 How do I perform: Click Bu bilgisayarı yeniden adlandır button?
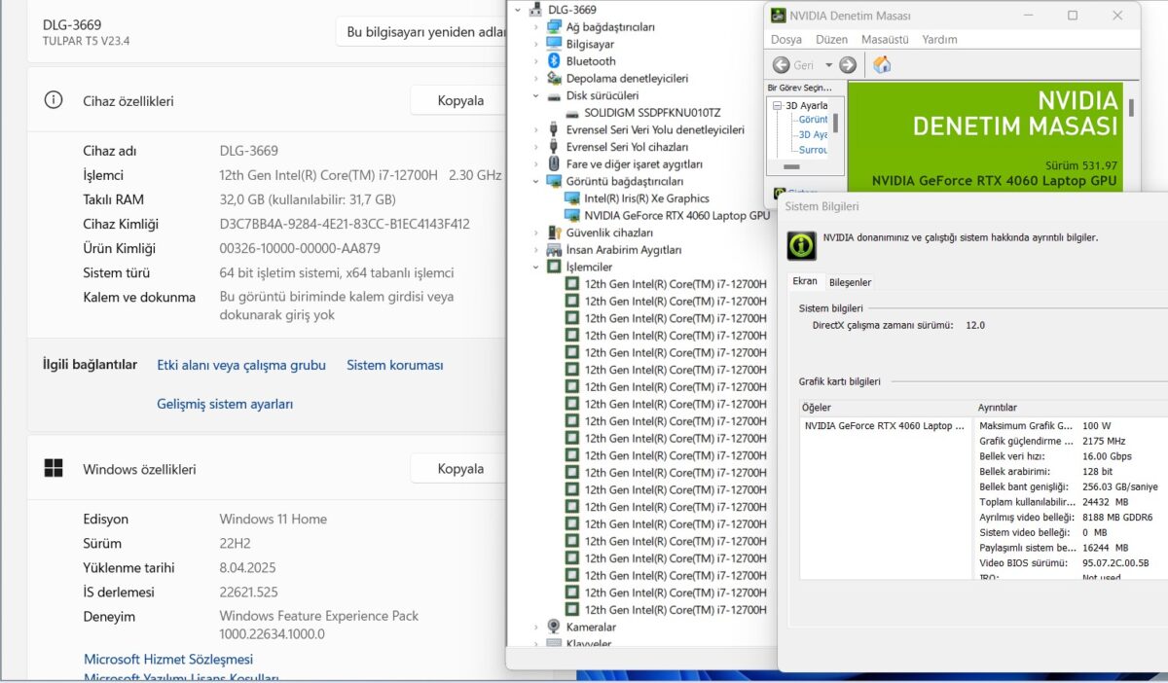point(421,32)
